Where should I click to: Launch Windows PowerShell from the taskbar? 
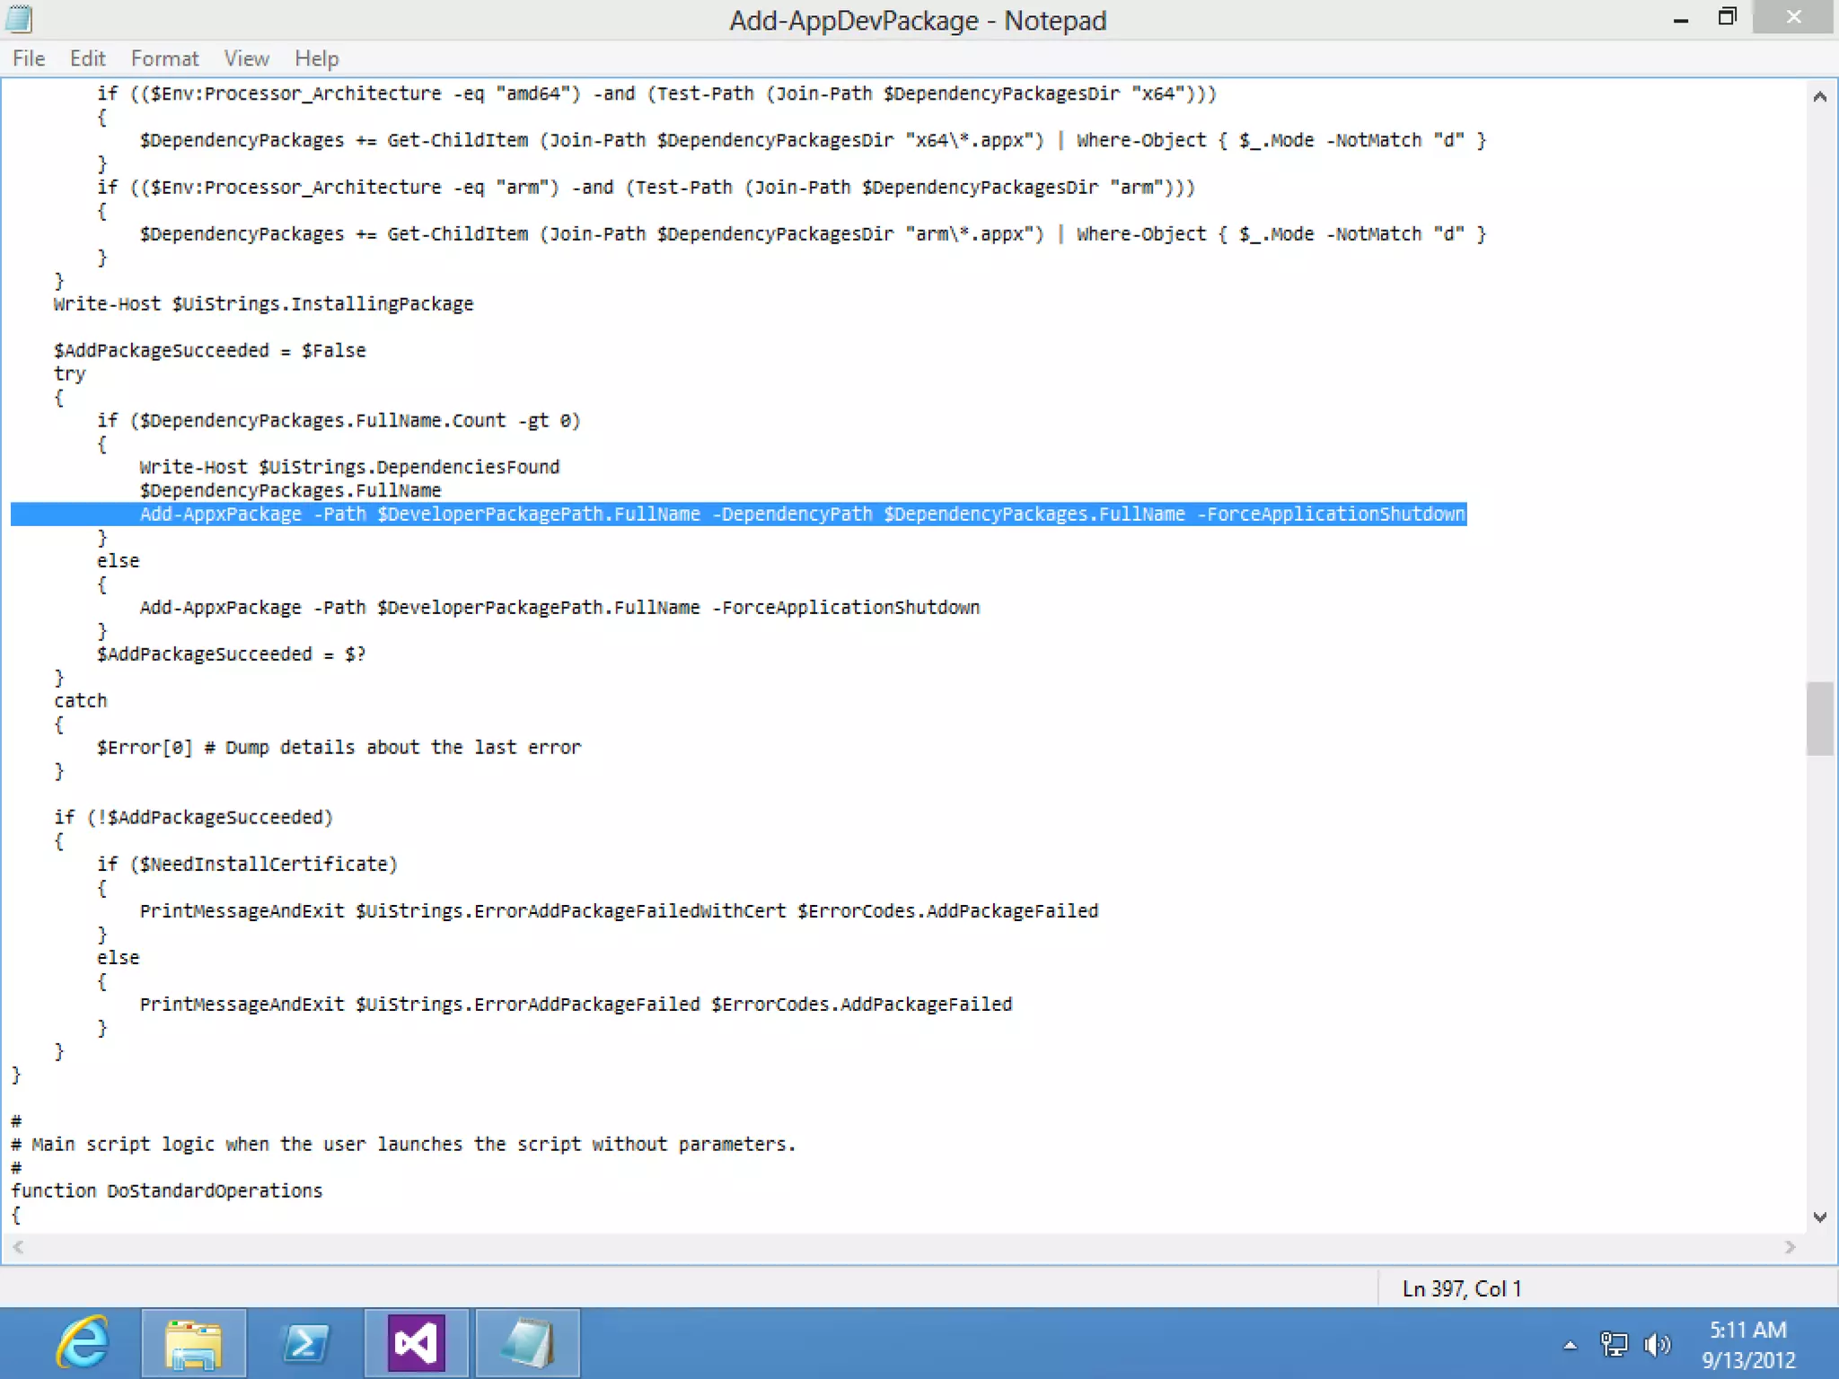point(304,1343)
